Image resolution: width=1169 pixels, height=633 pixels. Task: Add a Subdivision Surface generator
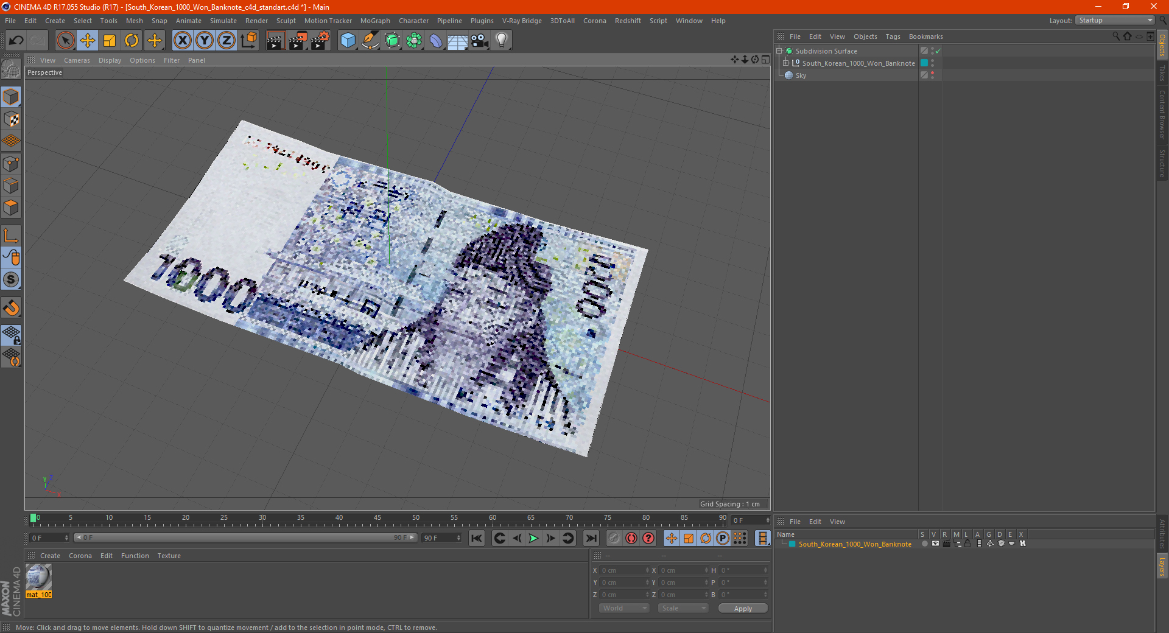click(392, 41)
